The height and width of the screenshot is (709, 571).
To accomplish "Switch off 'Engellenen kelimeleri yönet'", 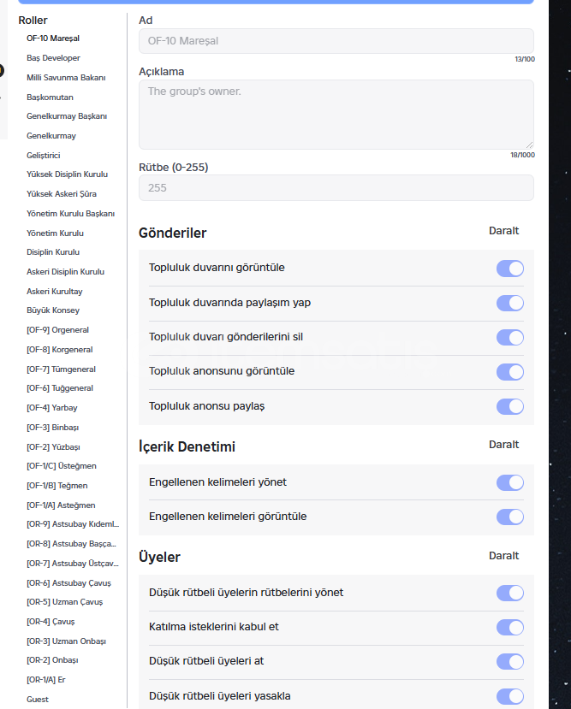I will point(510,482).
